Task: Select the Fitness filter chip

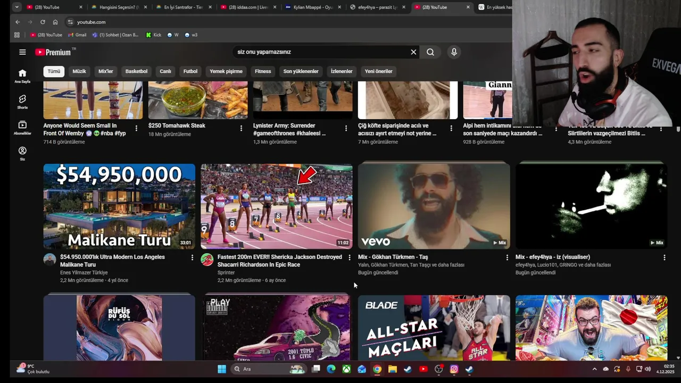Action: click(x=263, y=71)
